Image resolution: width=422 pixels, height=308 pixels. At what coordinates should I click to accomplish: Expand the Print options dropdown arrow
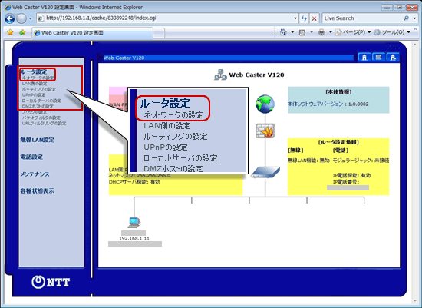tap(331, 32)
